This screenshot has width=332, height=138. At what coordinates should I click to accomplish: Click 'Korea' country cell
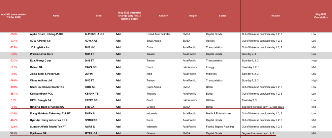150,120
